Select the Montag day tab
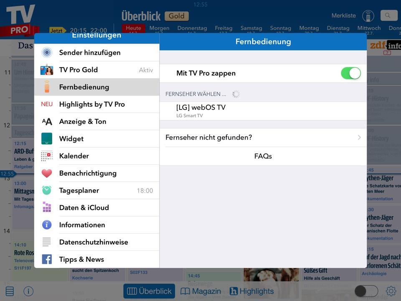This screenshot has height=301, width=401. tap(309, 28)
